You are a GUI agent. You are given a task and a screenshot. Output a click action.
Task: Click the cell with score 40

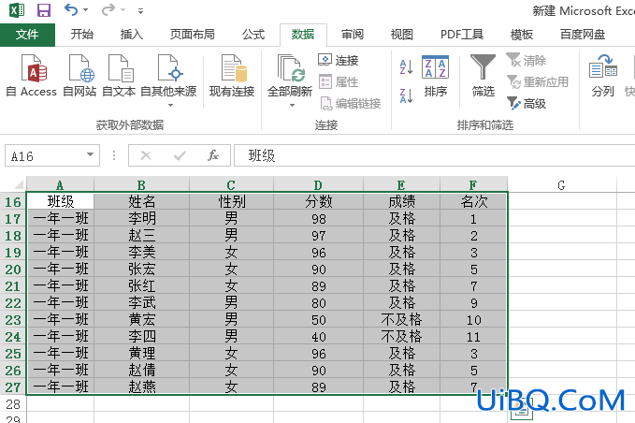(318, 336)
